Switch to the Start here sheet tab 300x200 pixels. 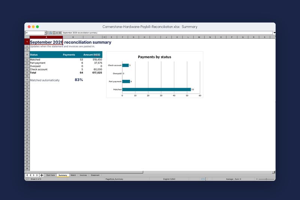[x=51, y=175]
